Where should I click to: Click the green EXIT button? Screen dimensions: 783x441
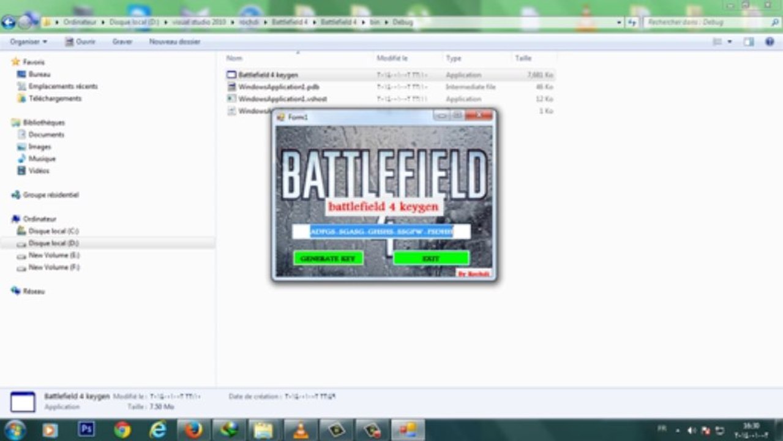pos(431,258)
